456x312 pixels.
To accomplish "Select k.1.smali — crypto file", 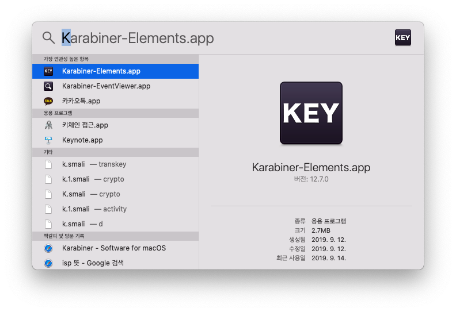I will pyautogui.click(x=116, y=179).
